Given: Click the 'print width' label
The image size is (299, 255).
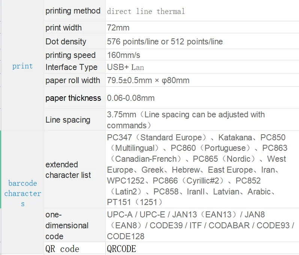Looking at the screenshot, I should click(x=64, y=28).
